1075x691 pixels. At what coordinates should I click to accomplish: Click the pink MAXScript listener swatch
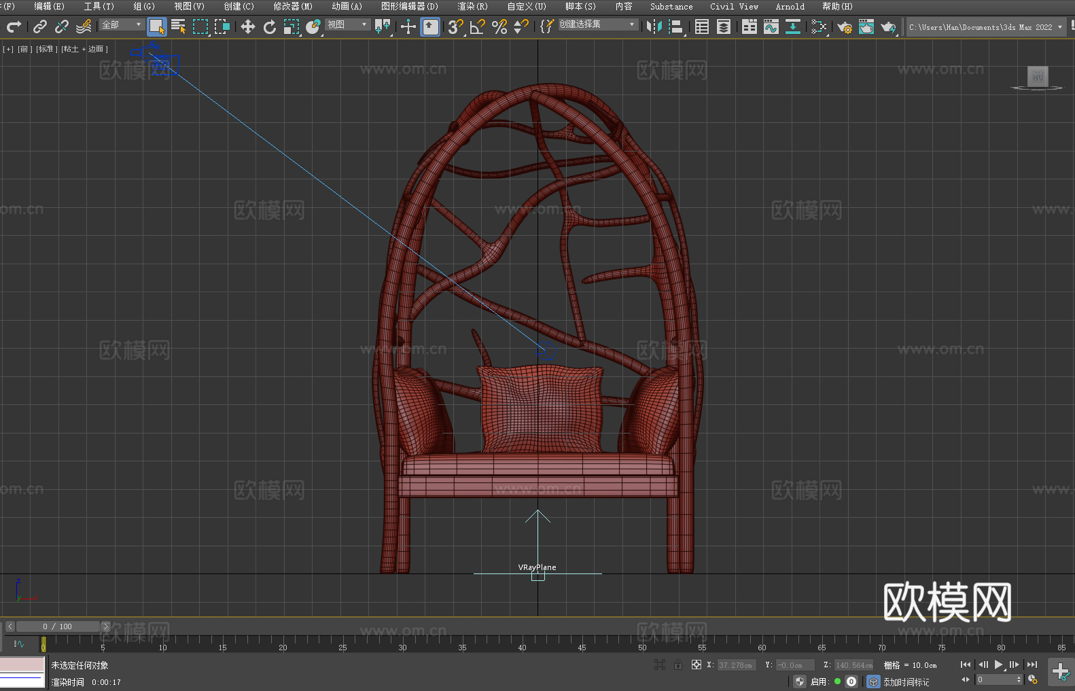click(x=22, y=665)
